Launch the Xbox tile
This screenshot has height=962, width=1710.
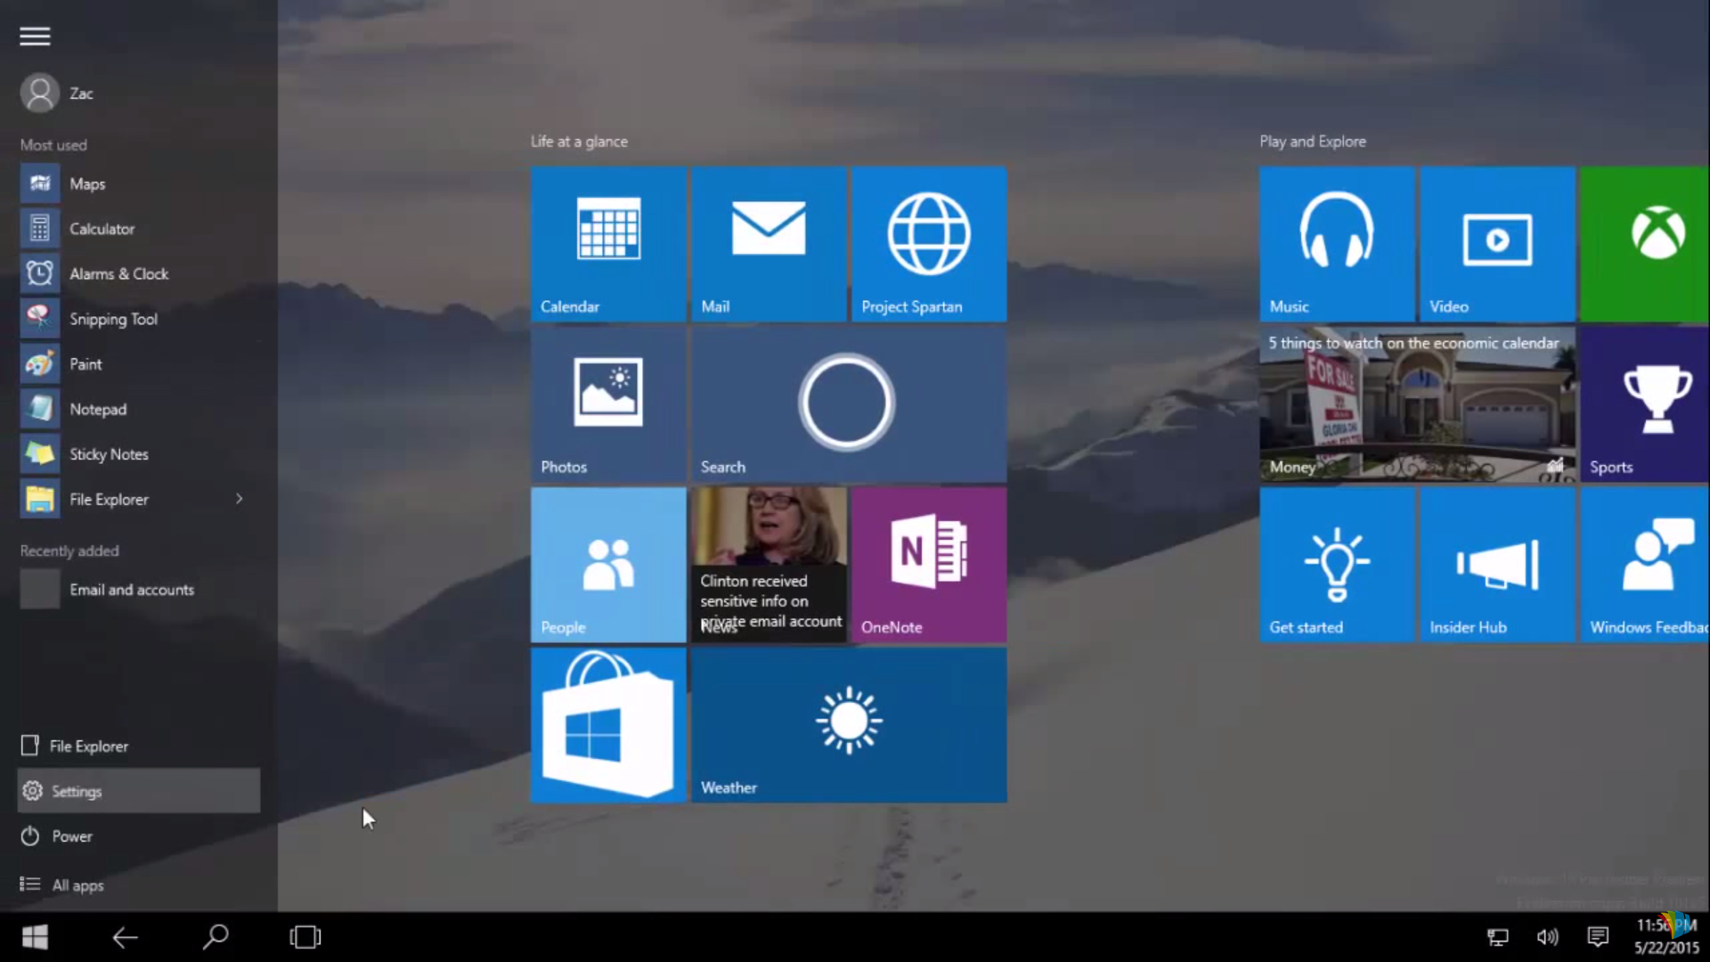click(1645, 244)
